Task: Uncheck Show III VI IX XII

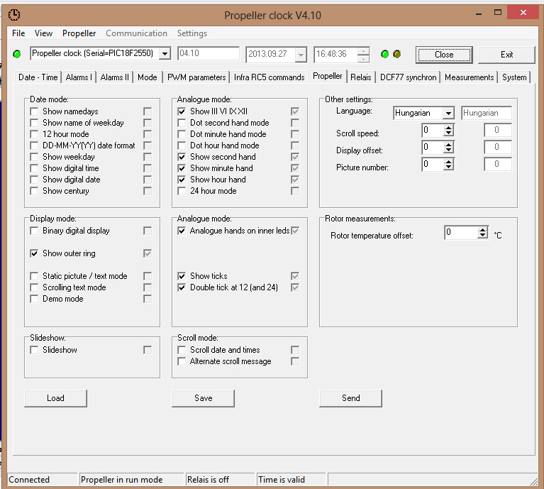Action: 182,111
